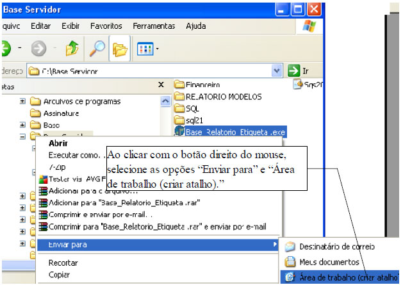
Task: Close the Base Servidor window
Action: click(314, 10)
